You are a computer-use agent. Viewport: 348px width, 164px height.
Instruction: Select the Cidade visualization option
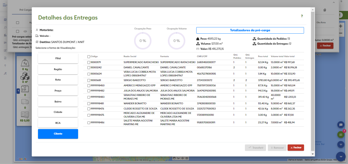(58, 112)
